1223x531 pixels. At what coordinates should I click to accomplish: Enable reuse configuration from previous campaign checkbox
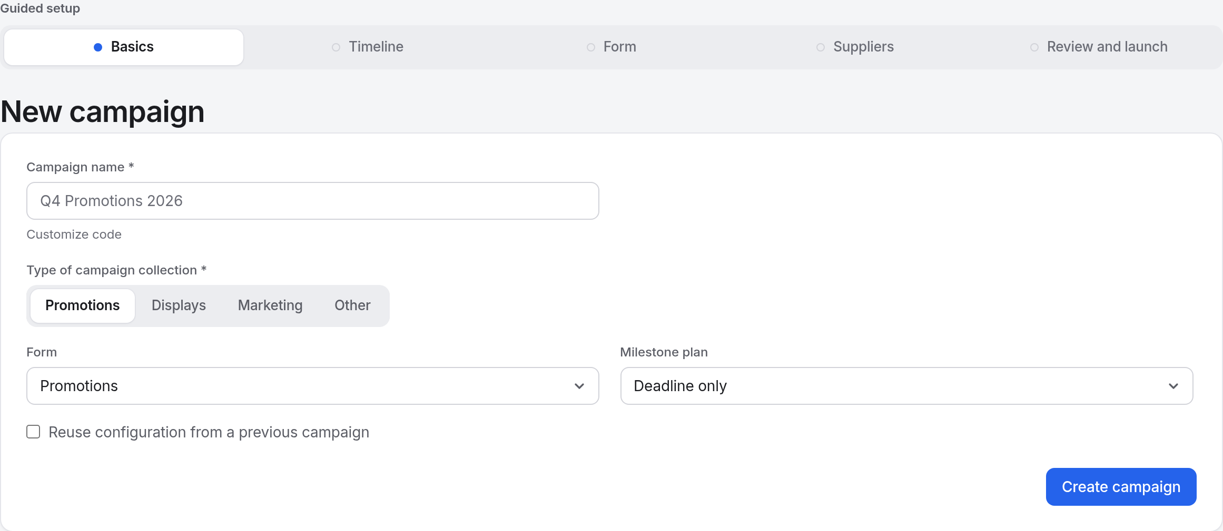pos(33,432)
